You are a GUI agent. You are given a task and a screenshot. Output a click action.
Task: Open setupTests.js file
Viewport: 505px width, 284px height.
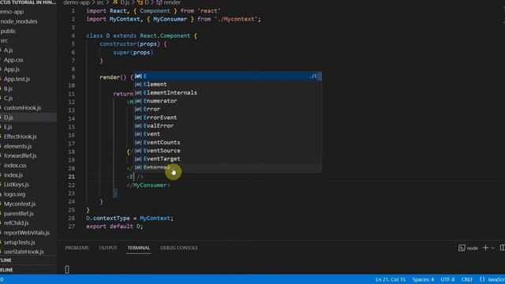click(20, 242)
